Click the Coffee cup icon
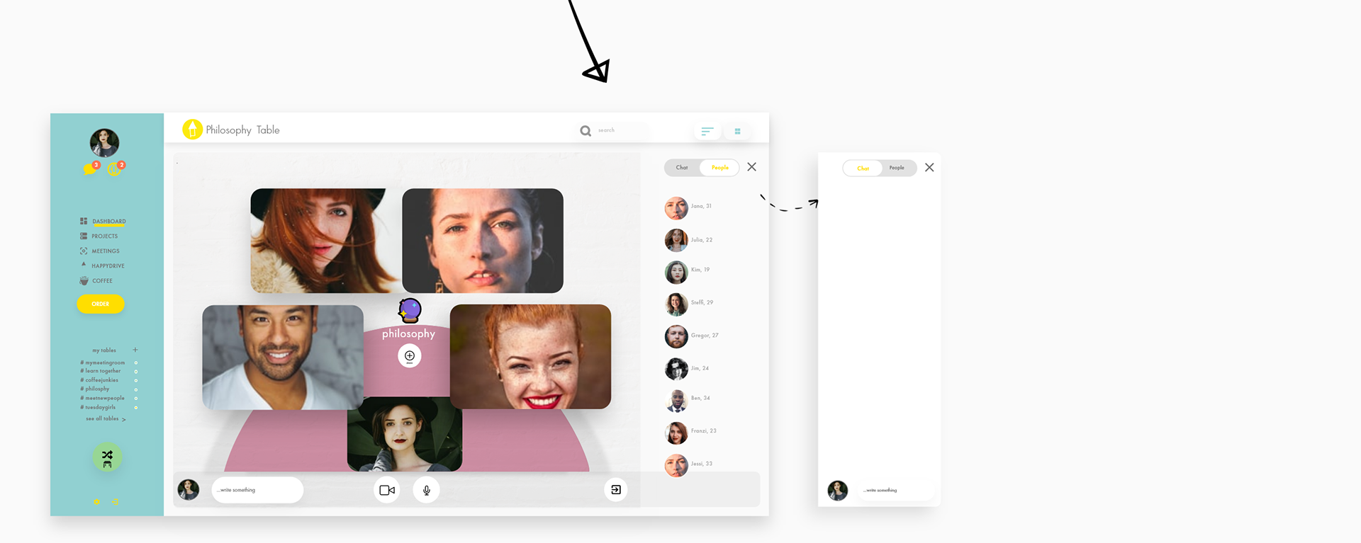 point(84,280)
